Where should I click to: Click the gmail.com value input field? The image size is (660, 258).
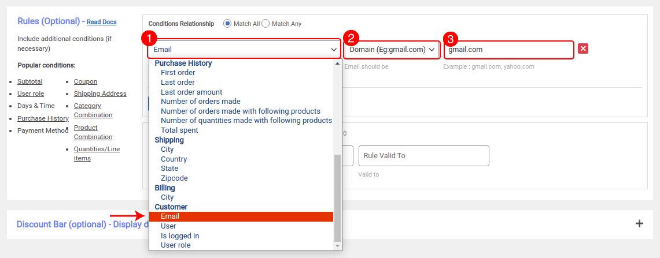tap(508, 50)
